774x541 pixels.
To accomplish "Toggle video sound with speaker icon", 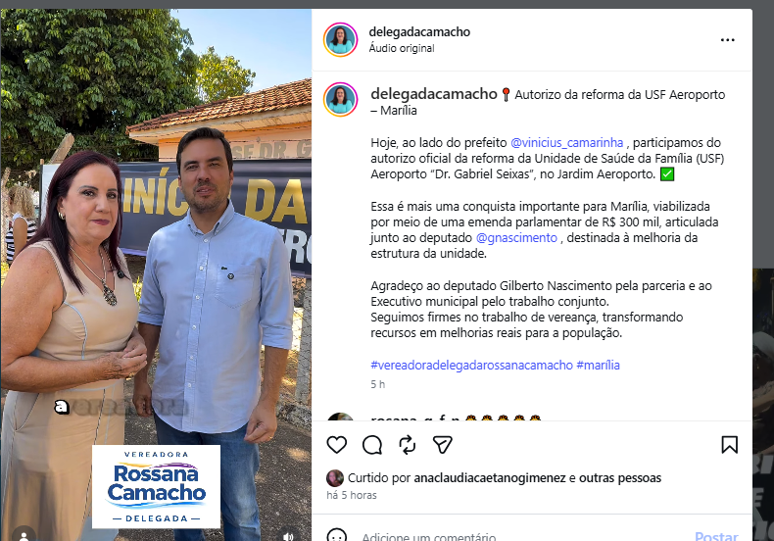I will pyautogui.click(x=288, y=535).
